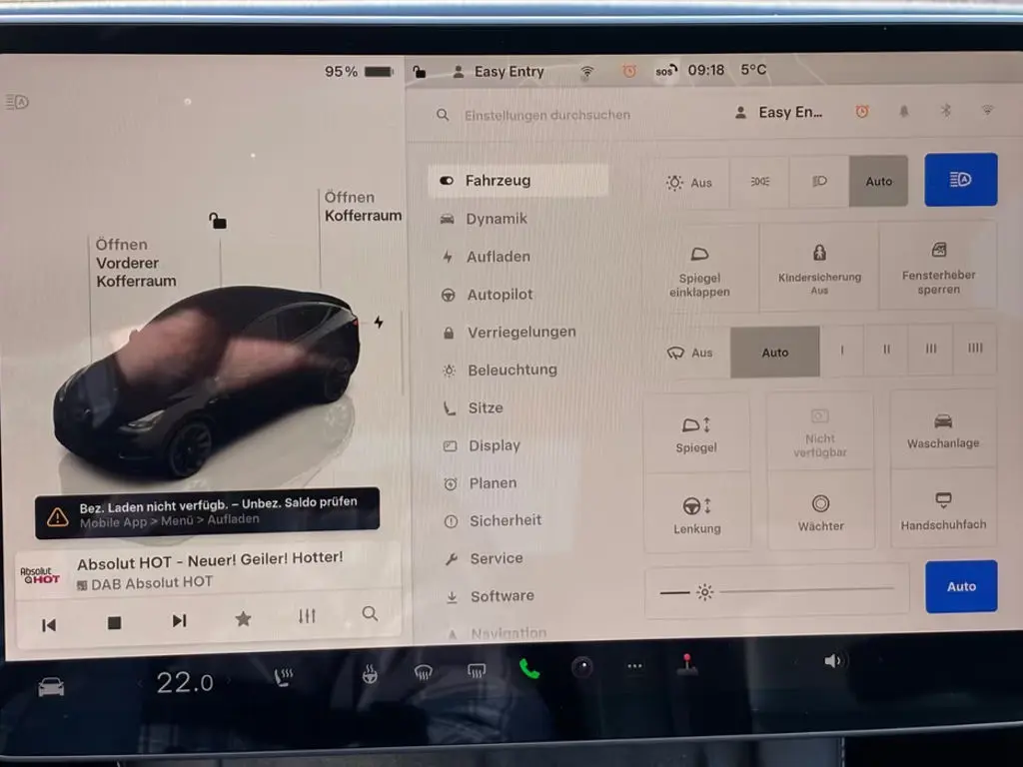Tap the Waschanlage car wash mode
This screenshot has height=767, width=1023.
pos(943,429)
